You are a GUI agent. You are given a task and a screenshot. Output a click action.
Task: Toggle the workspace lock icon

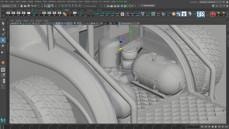pyautogui.click(x=227, y=2)
